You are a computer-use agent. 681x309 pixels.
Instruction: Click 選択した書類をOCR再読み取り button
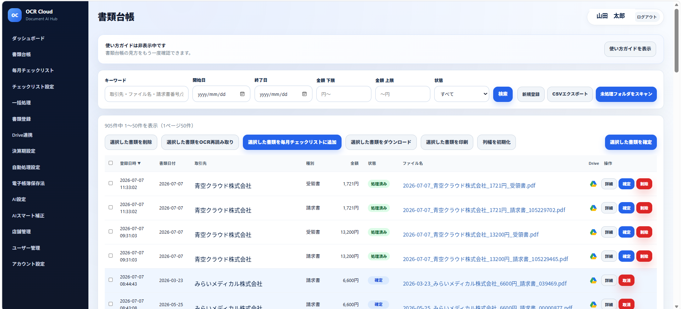pyautogui.click(x=200, y=142)
